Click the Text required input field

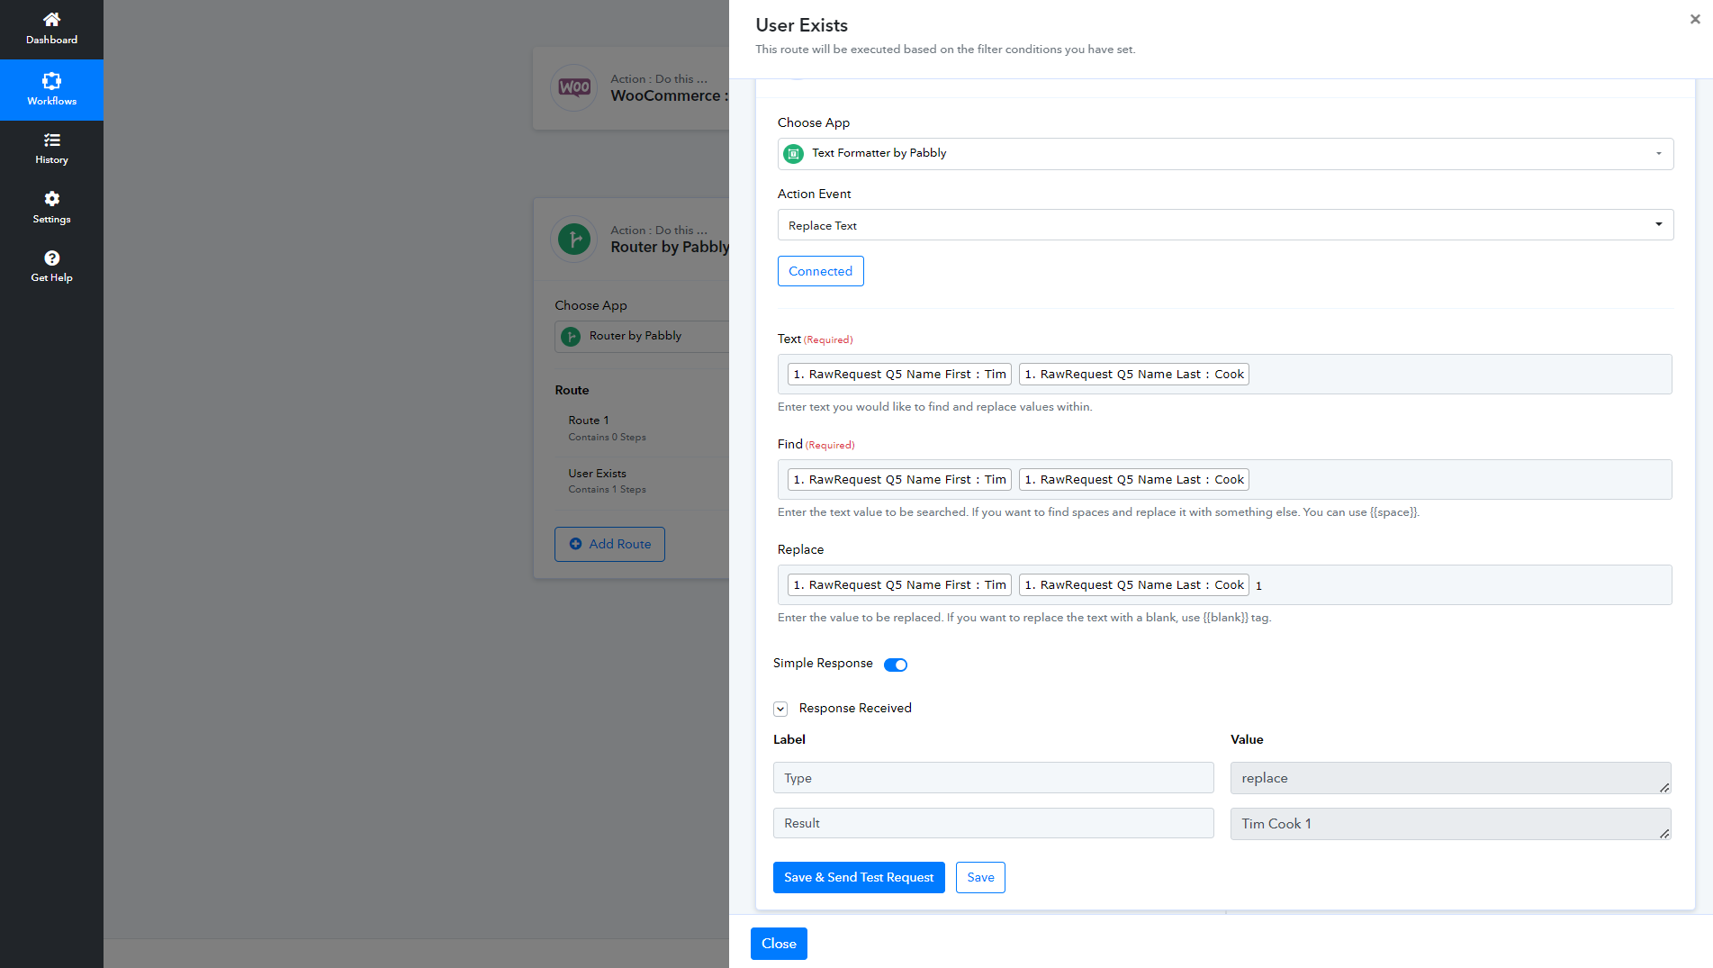pyautogui.click(x=1224, y=375)
